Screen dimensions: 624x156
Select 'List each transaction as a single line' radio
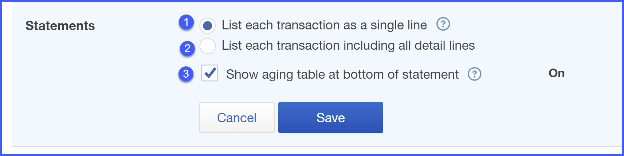click(x=207, y=25)
